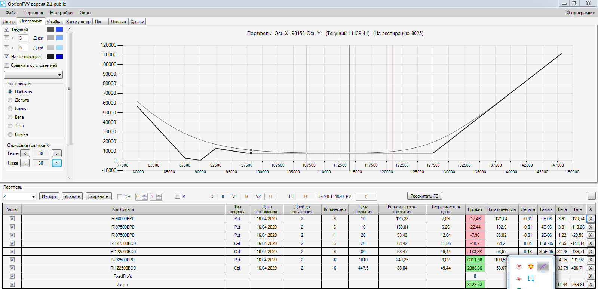This screenshot has width=598, height=289.
Task: Decrease the Выше chart range percent
Action: (25, 153)
